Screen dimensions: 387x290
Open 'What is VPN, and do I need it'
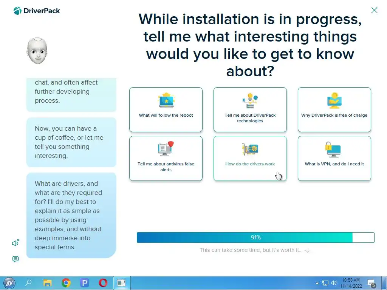tap(334, 158)
